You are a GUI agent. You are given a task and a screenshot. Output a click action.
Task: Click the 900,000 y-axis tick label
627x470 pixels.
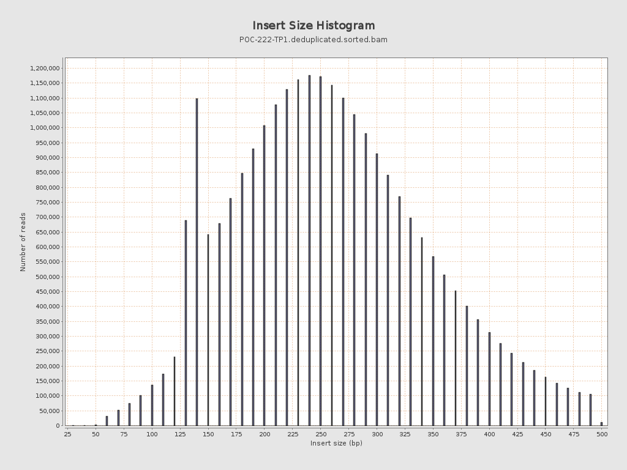[47, 157]
